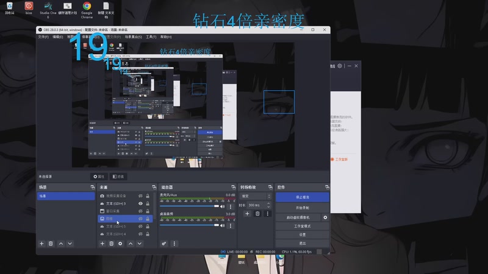Move scene up in Scenes panel
The image size is (488, 274).
61,244
